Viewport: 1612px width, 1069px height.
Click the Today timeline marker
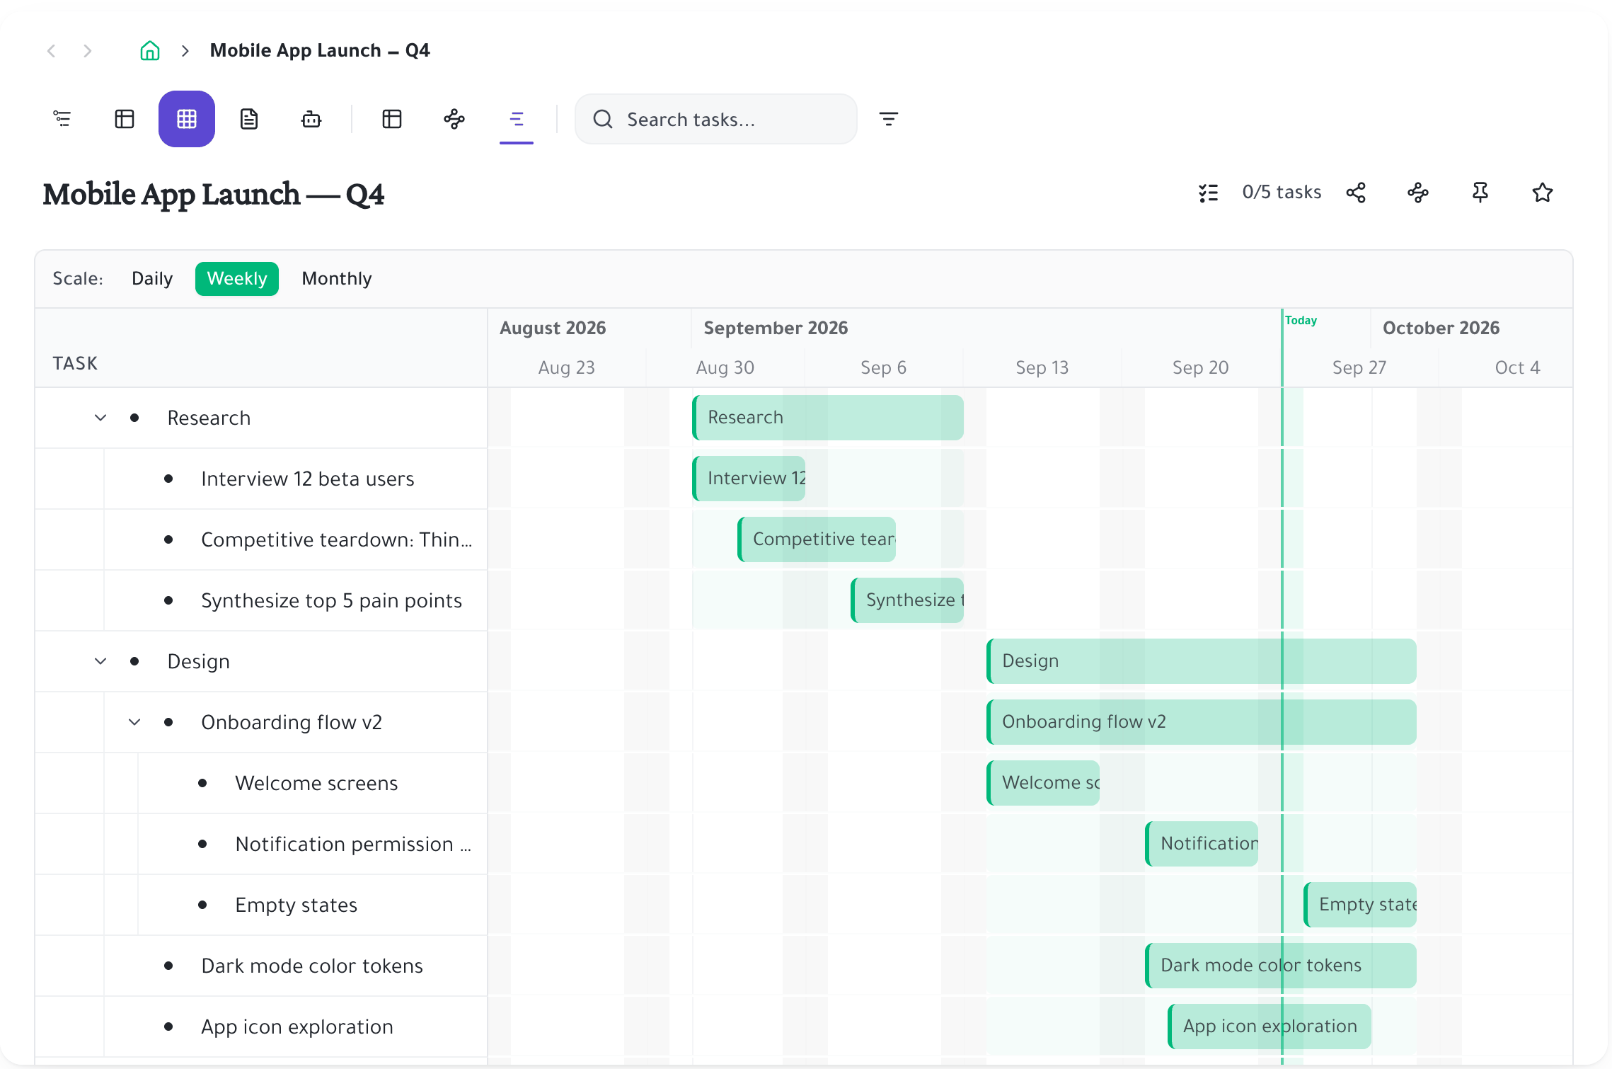click(1301, 321)
